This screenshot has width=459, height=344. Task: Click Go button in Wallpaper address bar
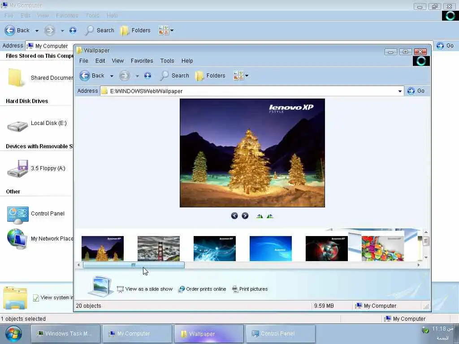point(416,90)
